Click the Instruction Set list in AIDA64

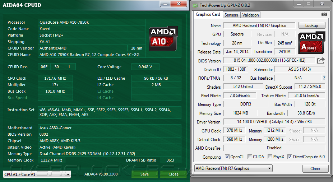(109, 112)
